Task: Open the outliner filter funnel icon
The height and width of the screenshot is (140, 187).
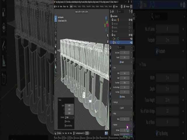Action: (130, 11)
